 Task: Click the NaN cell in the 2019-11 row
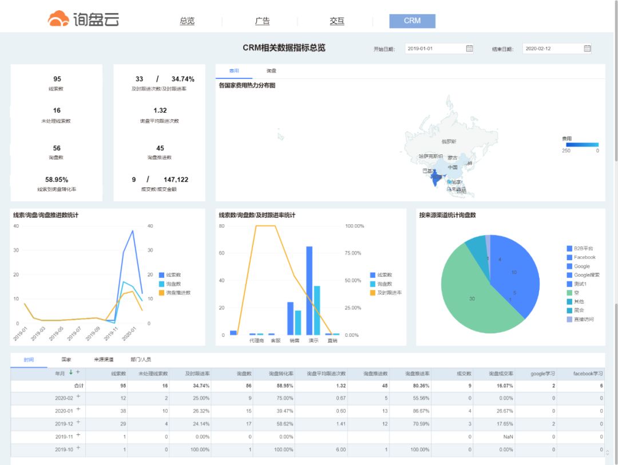click(508, 436)
